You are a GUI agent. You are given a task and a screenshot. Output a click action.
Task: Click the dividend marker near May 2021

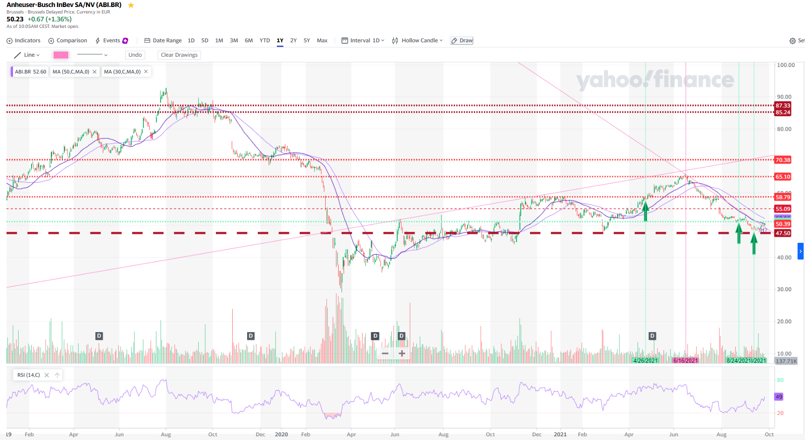tap(652, 336)
